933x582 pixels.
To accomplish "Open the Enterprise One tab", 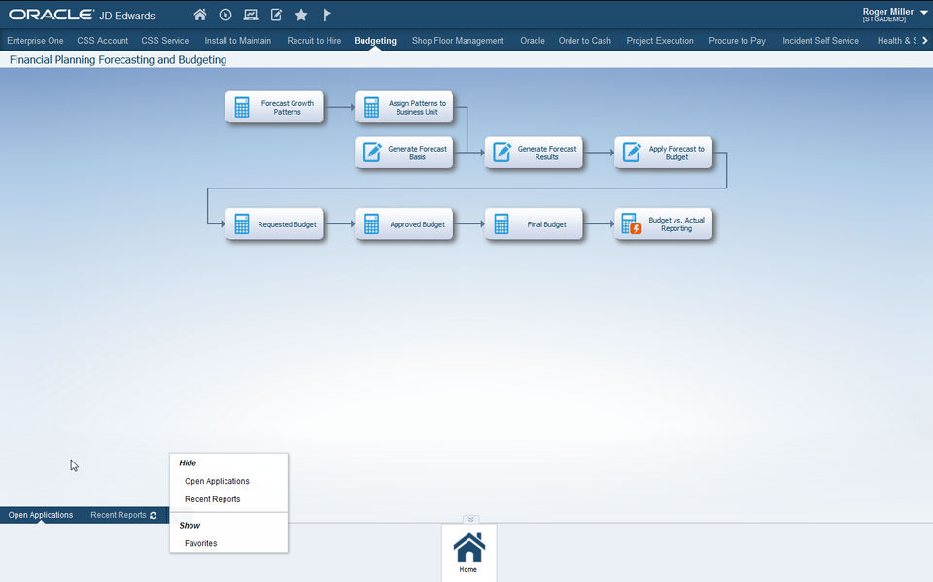I will [35, 41].
